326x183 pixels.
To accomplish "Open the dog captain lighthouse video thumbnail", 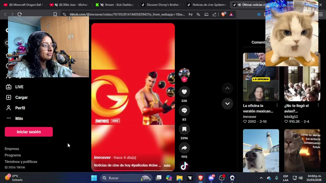I will tap(261, 151).
